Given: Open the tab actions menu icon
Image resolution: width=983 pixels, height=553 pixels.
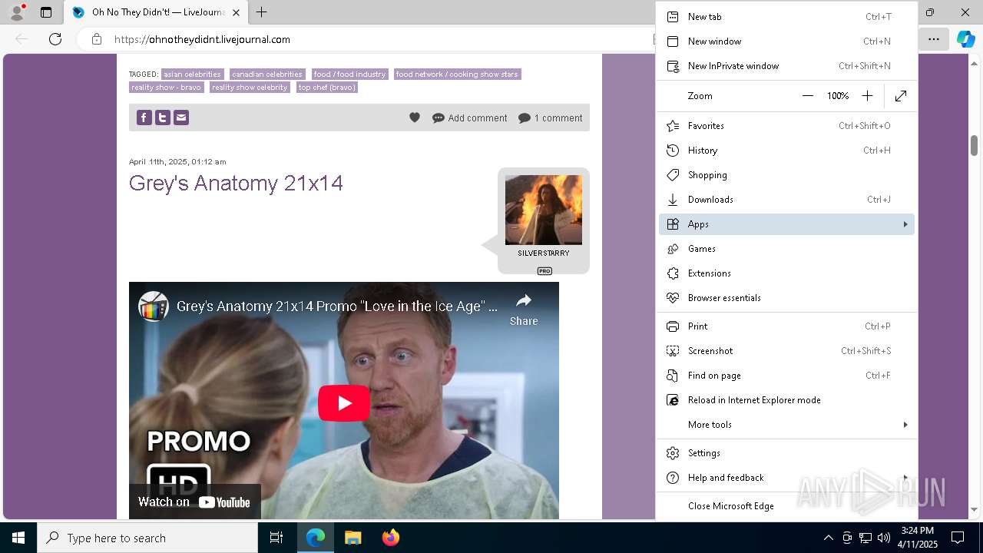Looking at the screenshot, I should click(46, 12).
